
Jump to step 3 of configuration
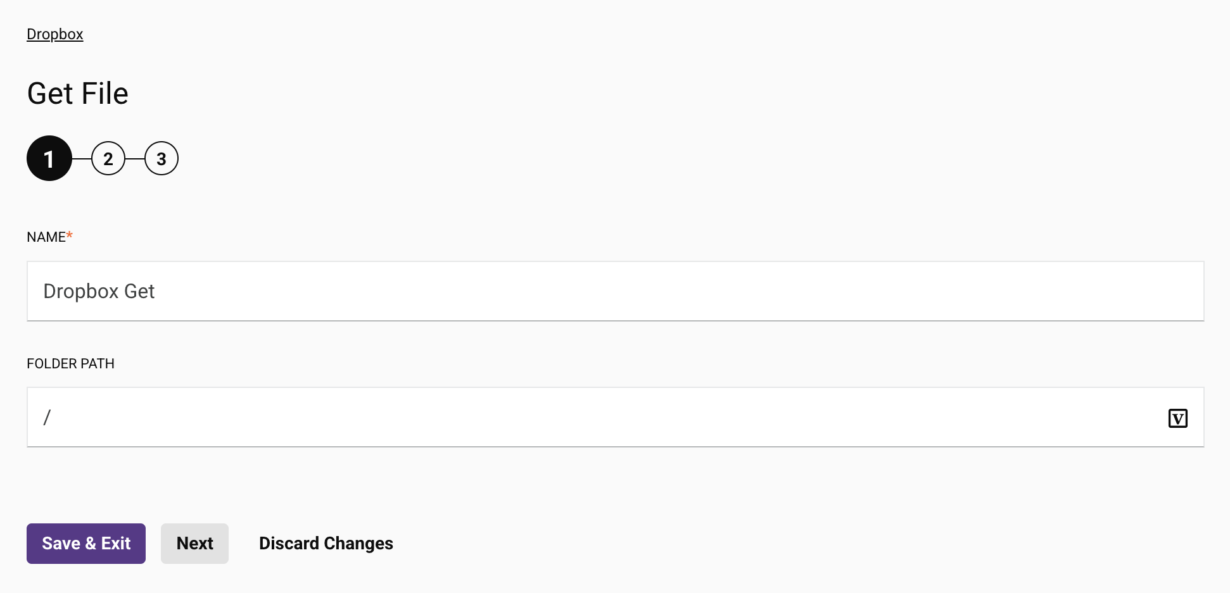(x=162, y=158)
